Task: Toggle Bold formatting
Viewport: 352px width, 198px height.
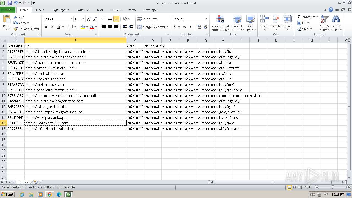Action: (46, 27)
